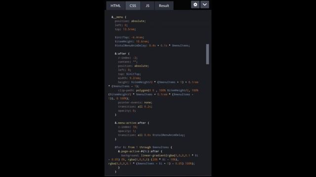Click the '$totalMenuAnimDelay' variable declaration line
316x177 pixels.
pos(153,46)
